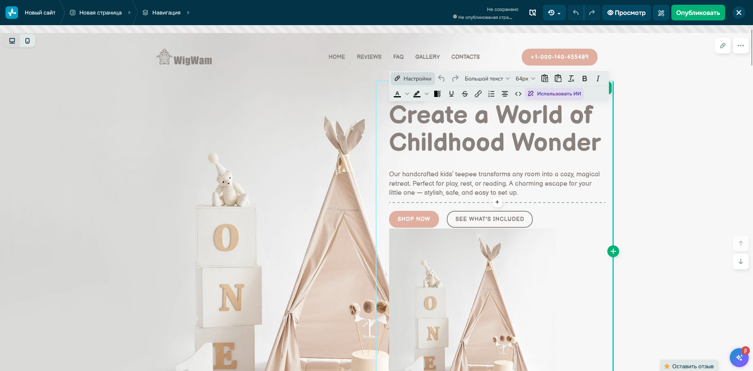Apply strikethrough to the text
Viewport: 753px width, 371px height.
click(x=465, y=94)
